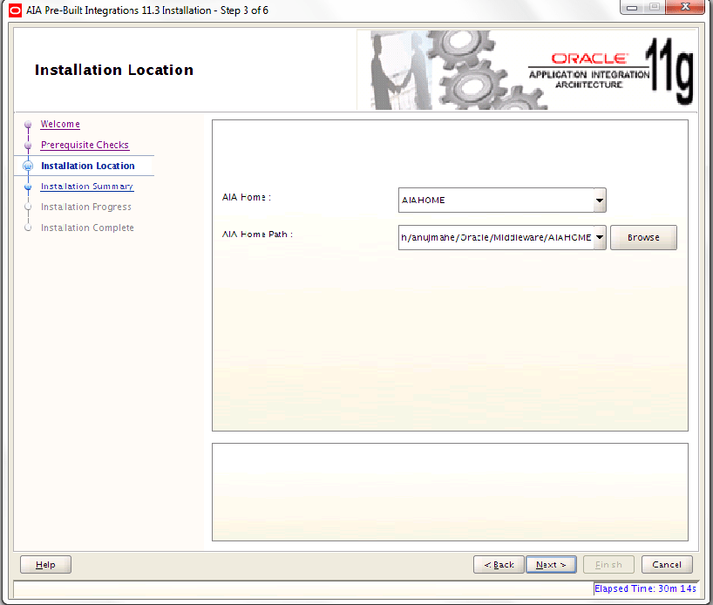Click the Elapsed Time status display
This screenshot has height=605, width=713.
pyautogui.click(x=645, y=588)
